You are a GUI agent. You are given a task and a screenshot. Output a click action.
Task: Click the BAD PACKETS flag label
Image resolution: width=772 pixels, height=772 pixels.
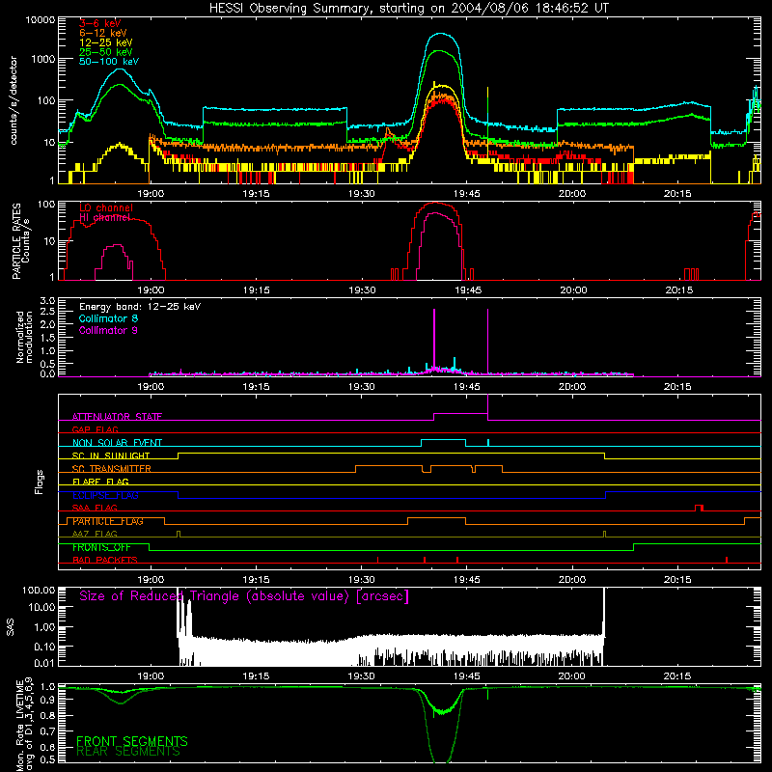[105, 560]
